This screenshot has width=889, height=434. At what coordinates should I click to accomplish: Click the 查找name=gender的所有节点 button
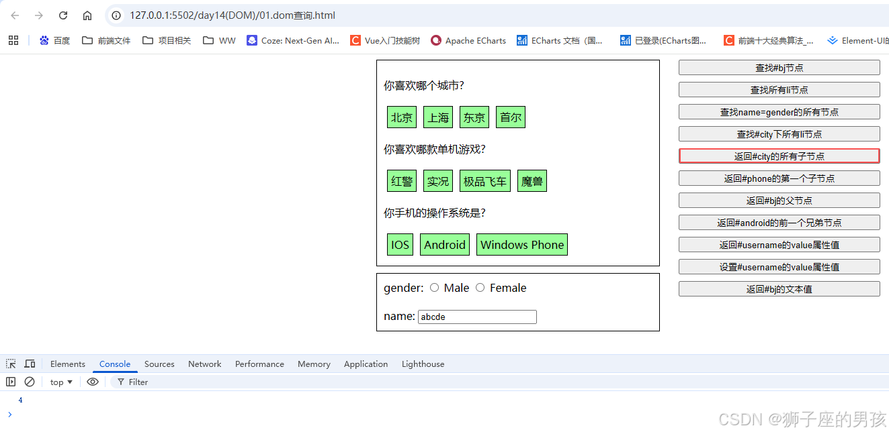[779, 111]
